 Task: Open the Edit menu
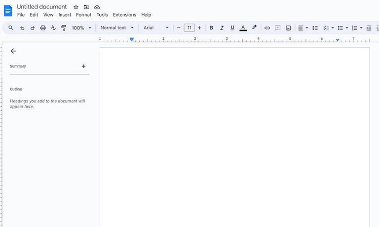point(34,15)
